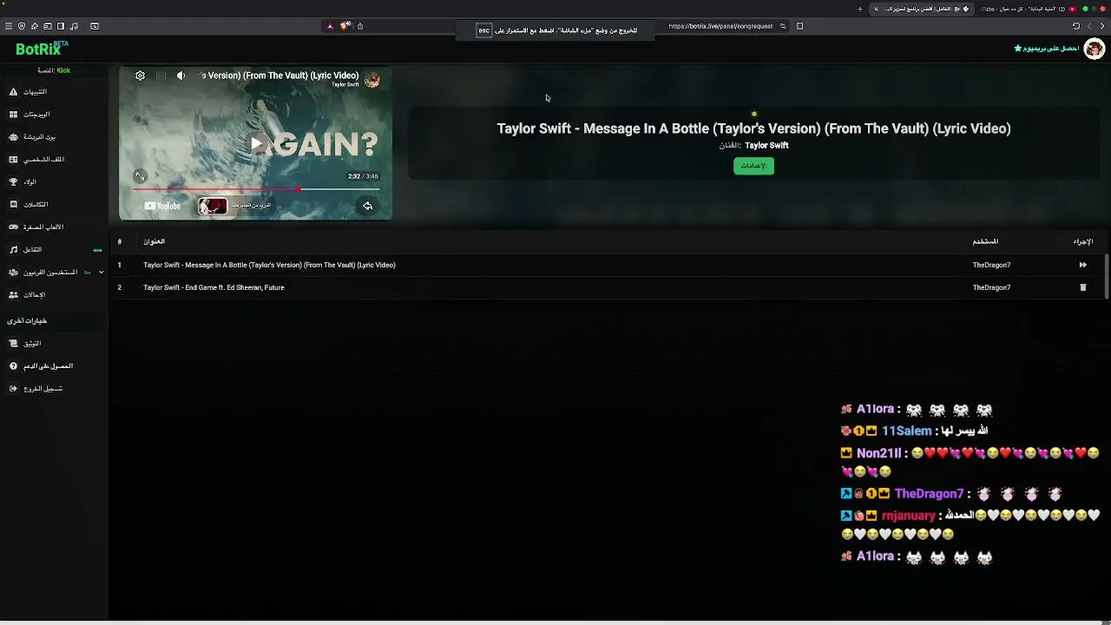This screenshot has height=625, width=1111.
Task: Click the botrix.live URL address field
Action: click(x=720, y=26)
